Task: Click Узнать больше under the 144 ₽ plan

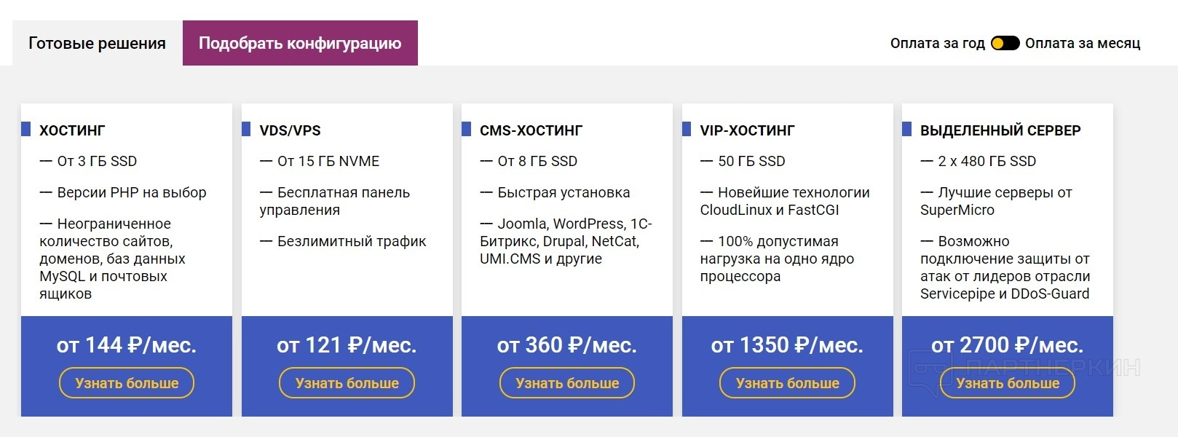Action: [x=127, y=383]
